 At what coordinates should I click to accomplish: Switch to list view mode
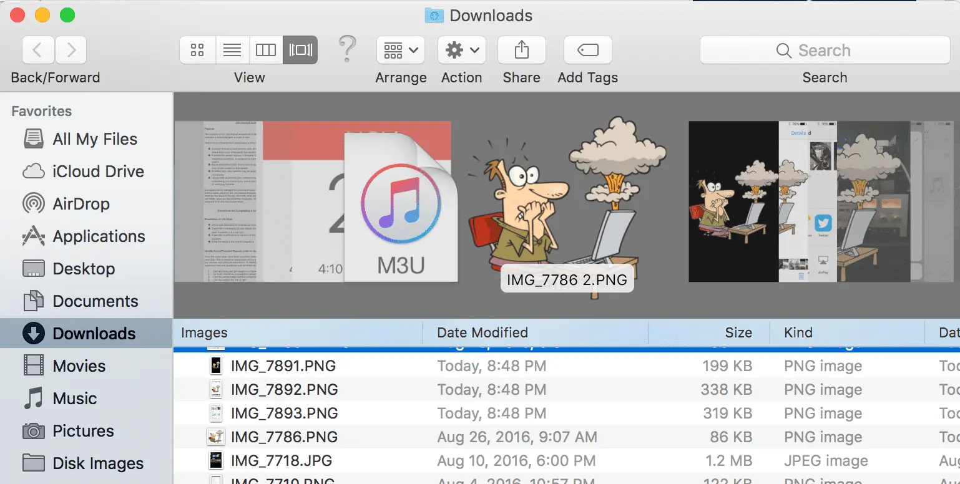pyautogui.click(x=232, y=50)
